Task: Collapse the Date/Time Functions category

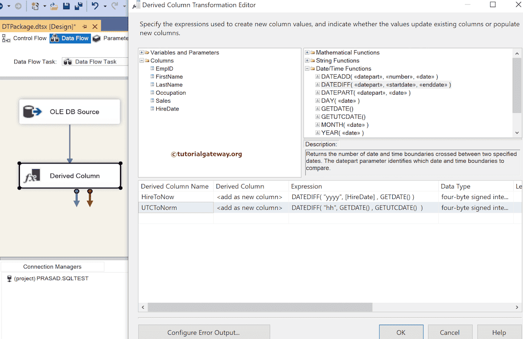Action: pyautogui.click(x=306, y=68)
